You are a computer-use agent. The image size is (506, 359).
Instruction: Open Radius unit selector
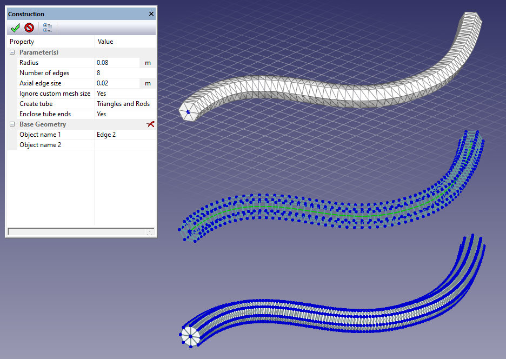point(148,63)
